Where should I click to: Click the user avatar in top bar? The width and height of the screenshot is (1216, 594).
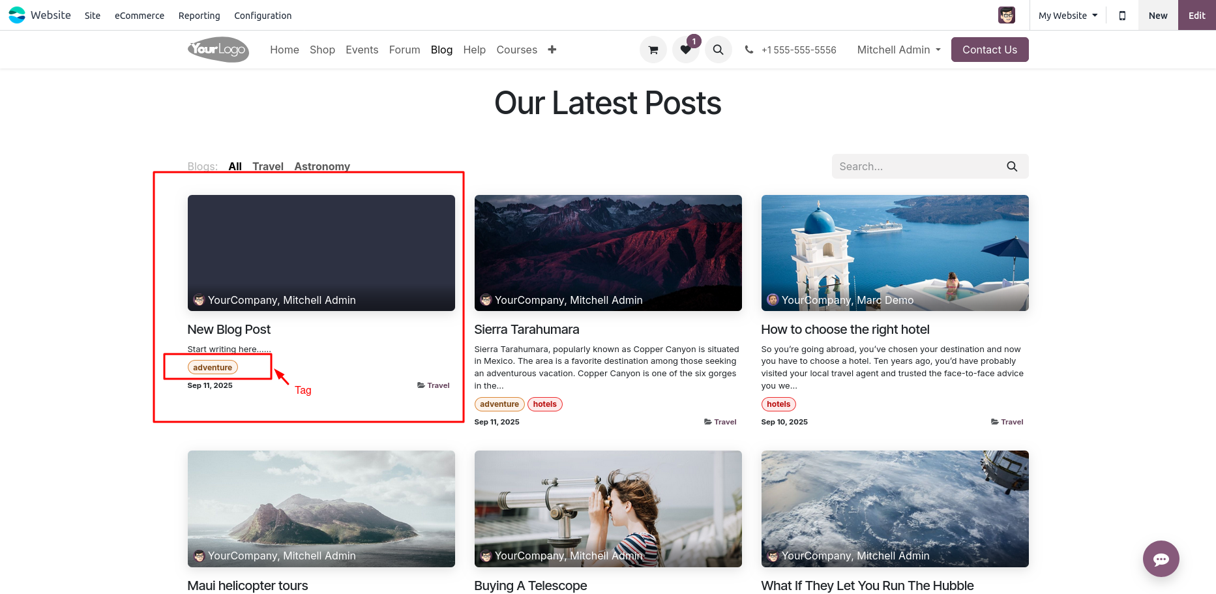[1007, 15]
